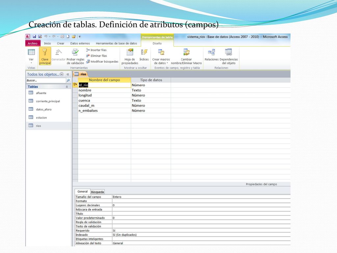The image size is (337, 253).
Task: Click the Número data type of Id_rio
Action: pos(151,85)
